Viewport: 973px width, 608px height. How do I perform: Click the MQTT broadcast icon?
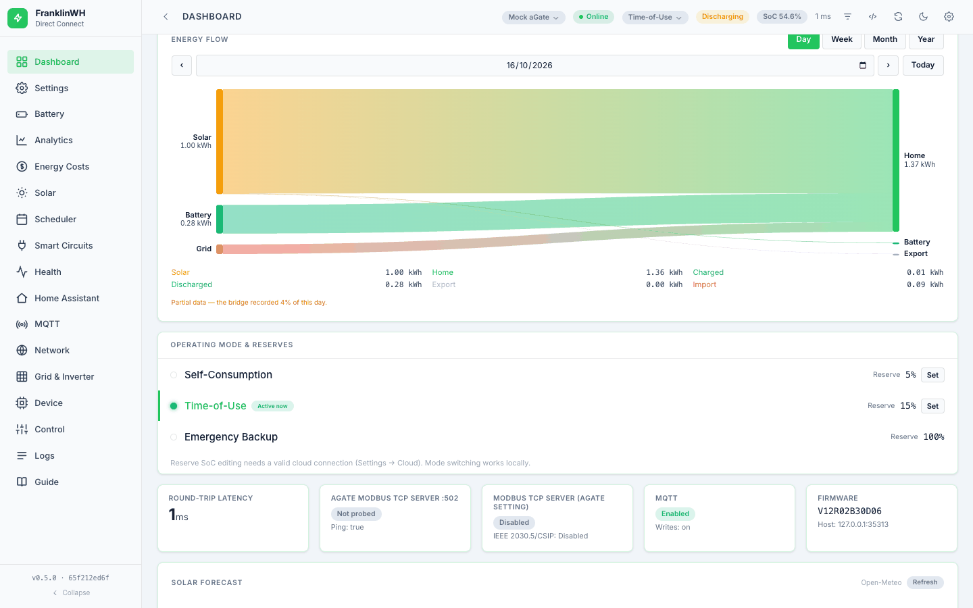tap(22, 324)
